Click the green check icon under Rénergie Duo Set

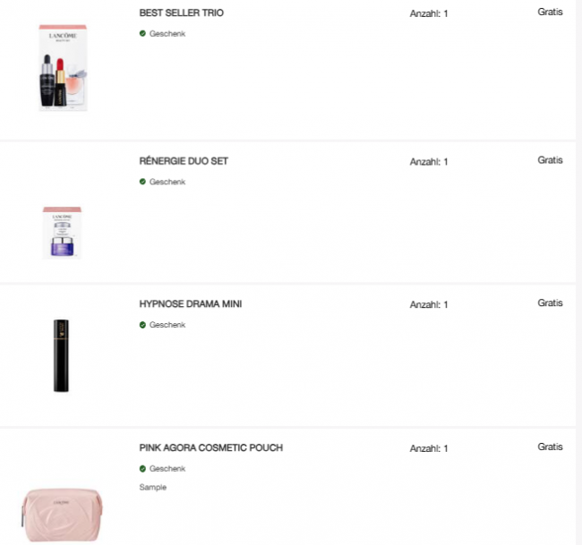(x=142, y=182)
